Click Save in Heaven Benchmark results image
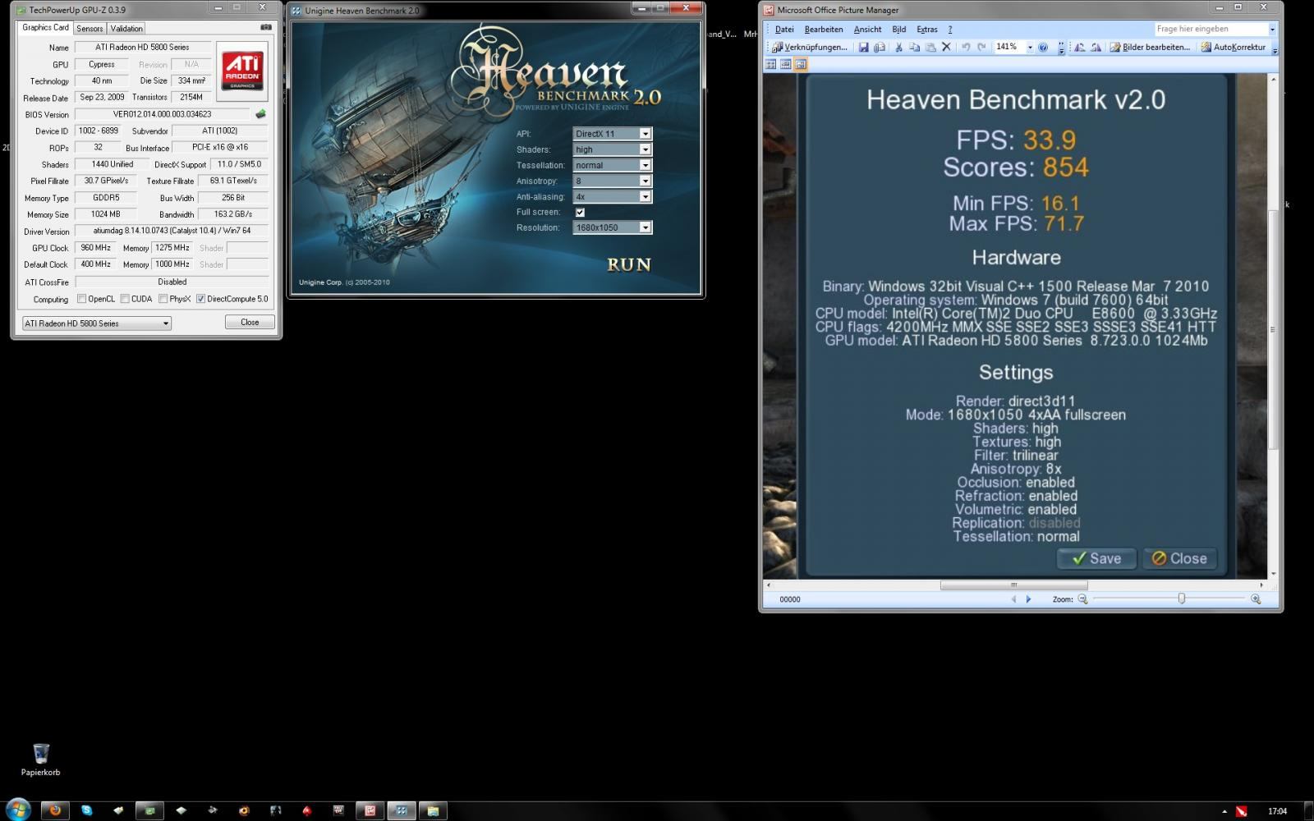This screenshot has width=1314, height=821. [1096, 558]
